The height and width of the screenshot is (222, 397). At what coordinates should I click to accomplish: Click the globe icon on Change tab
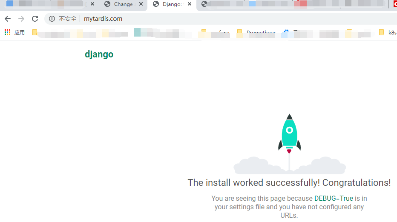click(107, 4)
